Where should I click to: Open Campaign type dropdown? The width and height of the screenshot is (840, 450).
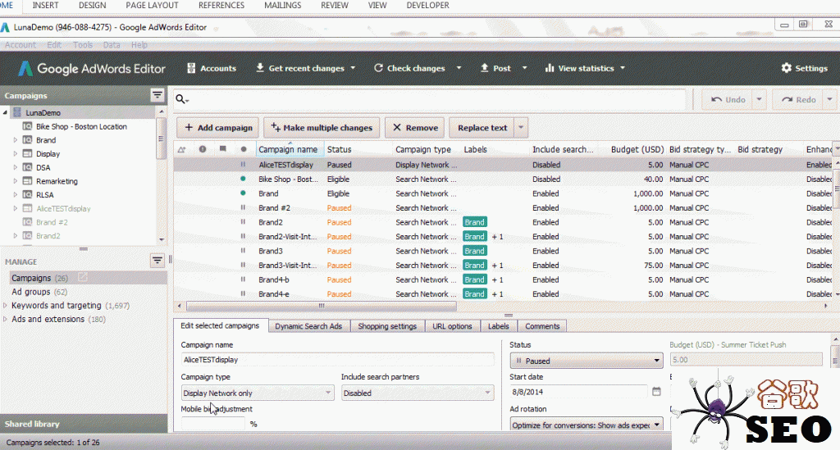[x=257, y=393]
